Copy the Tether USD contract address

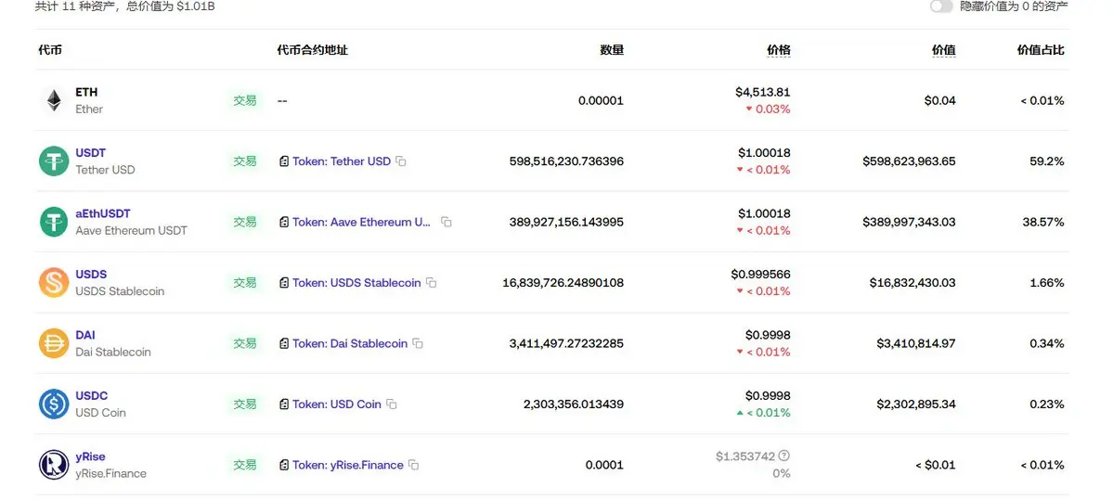400,161
